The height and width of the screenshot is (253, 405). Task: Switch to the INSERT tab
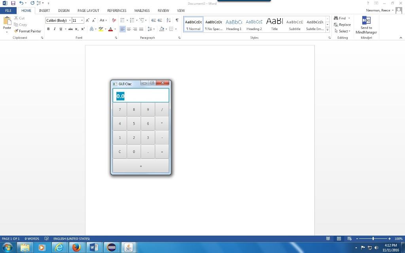44,11
